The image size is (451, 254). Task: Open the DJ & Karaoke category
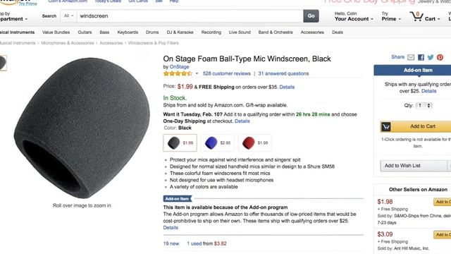click(x=180, y=32)
